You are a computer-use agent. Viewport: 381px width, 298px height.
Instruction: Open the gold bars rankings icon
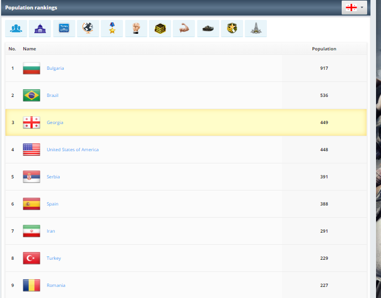tap(160, 28)
